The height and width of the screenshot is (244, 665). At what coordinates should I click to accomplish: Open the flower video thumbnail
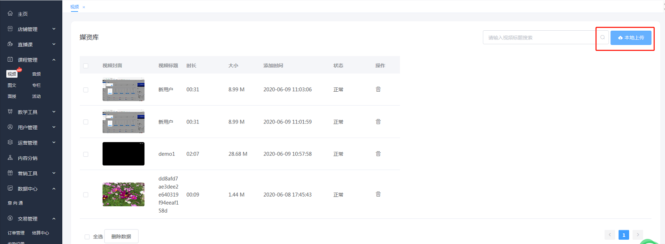pos(123,194)
